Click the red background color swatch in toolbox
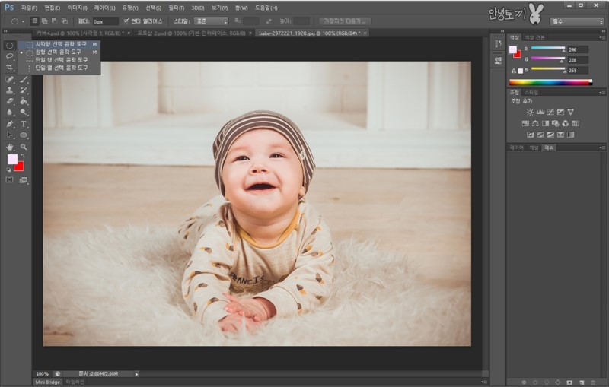This screenshot has height=387, width=609. click(19, 166)
